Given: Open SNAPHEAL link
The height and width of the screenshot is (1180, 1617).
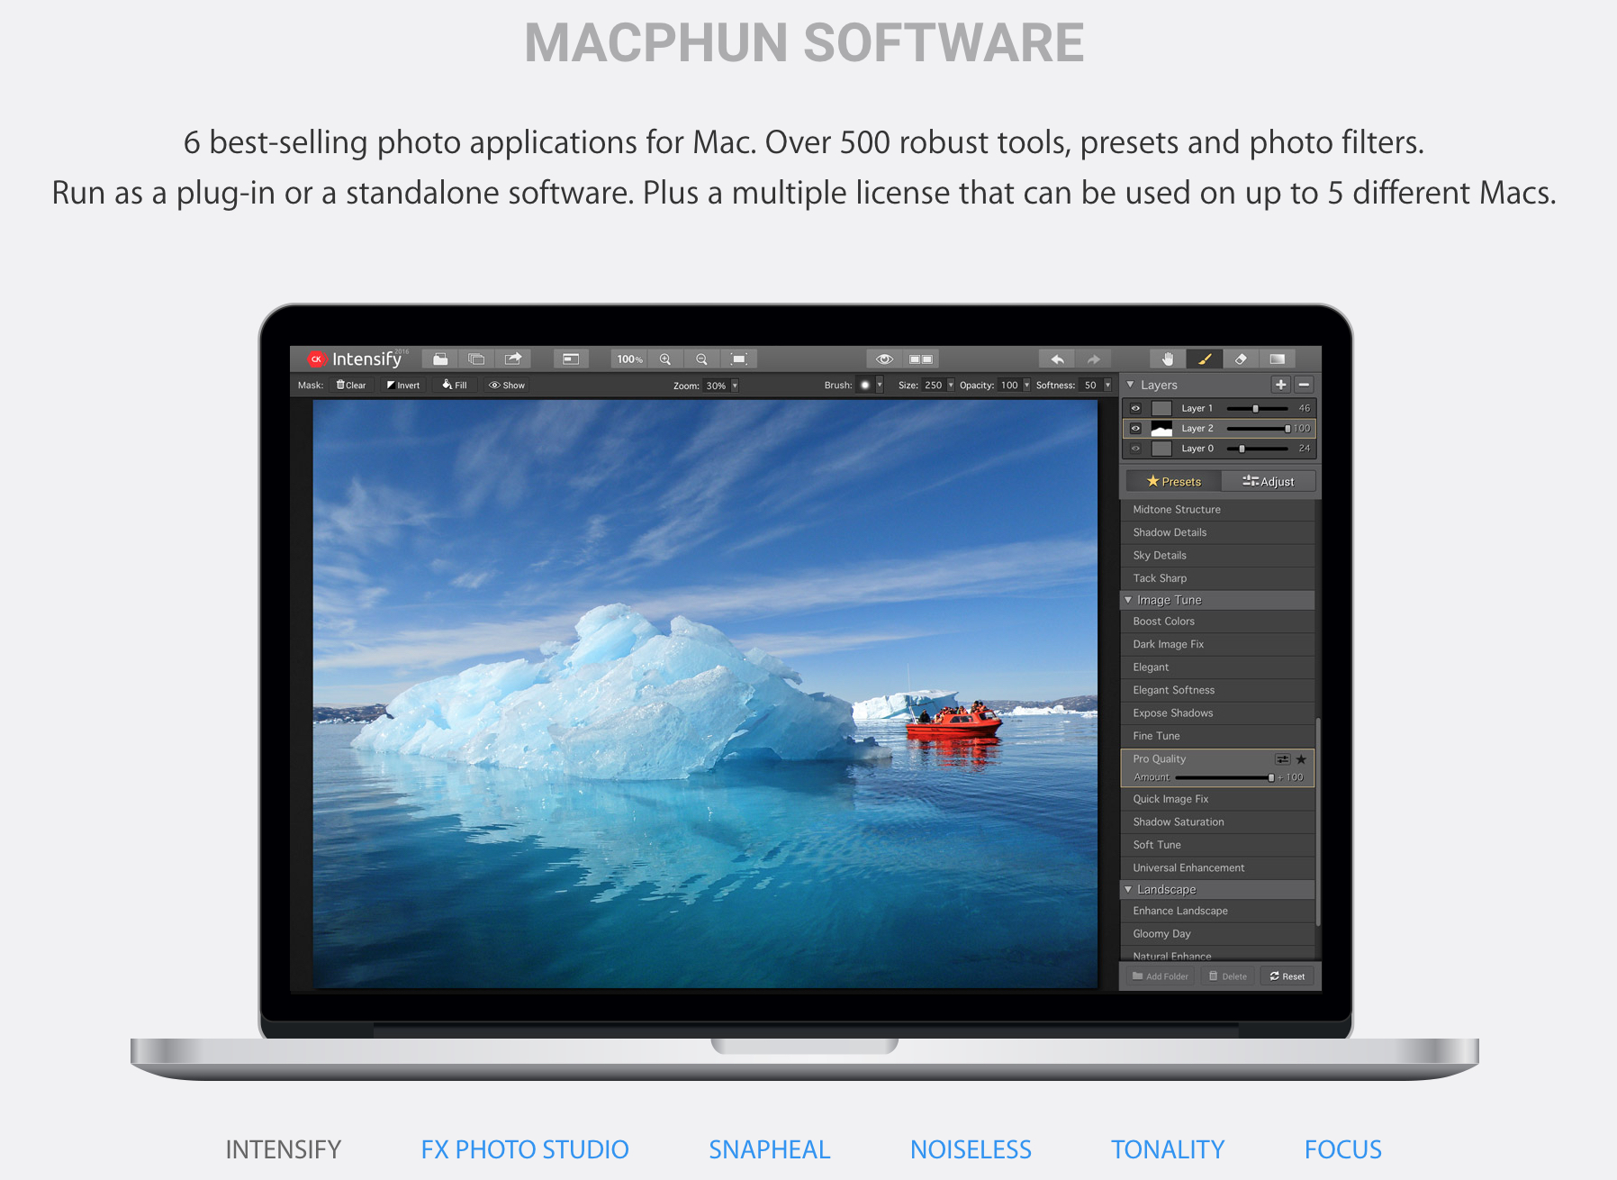Looking at the screenshot, I should coord(770,1149).
